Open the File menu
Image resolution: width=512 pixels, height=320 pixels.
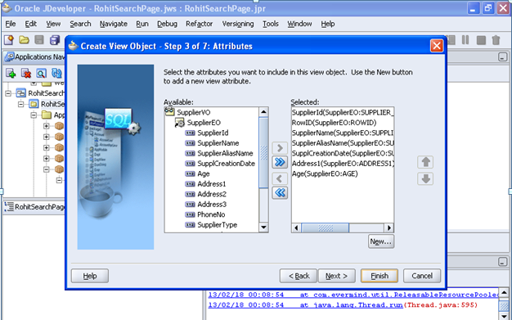click(11, 24)
